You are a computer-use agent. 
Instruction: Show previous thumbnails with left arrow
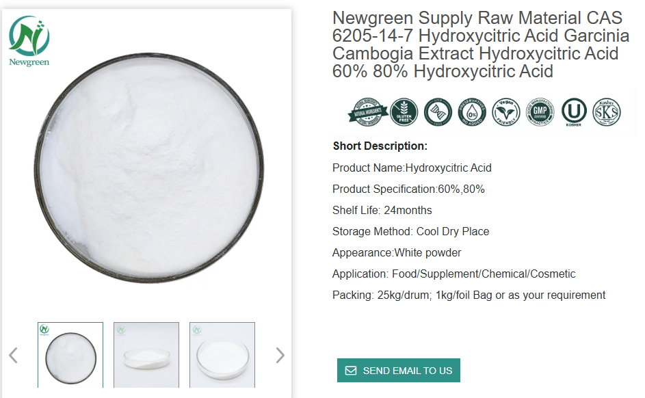click(14, 355)
